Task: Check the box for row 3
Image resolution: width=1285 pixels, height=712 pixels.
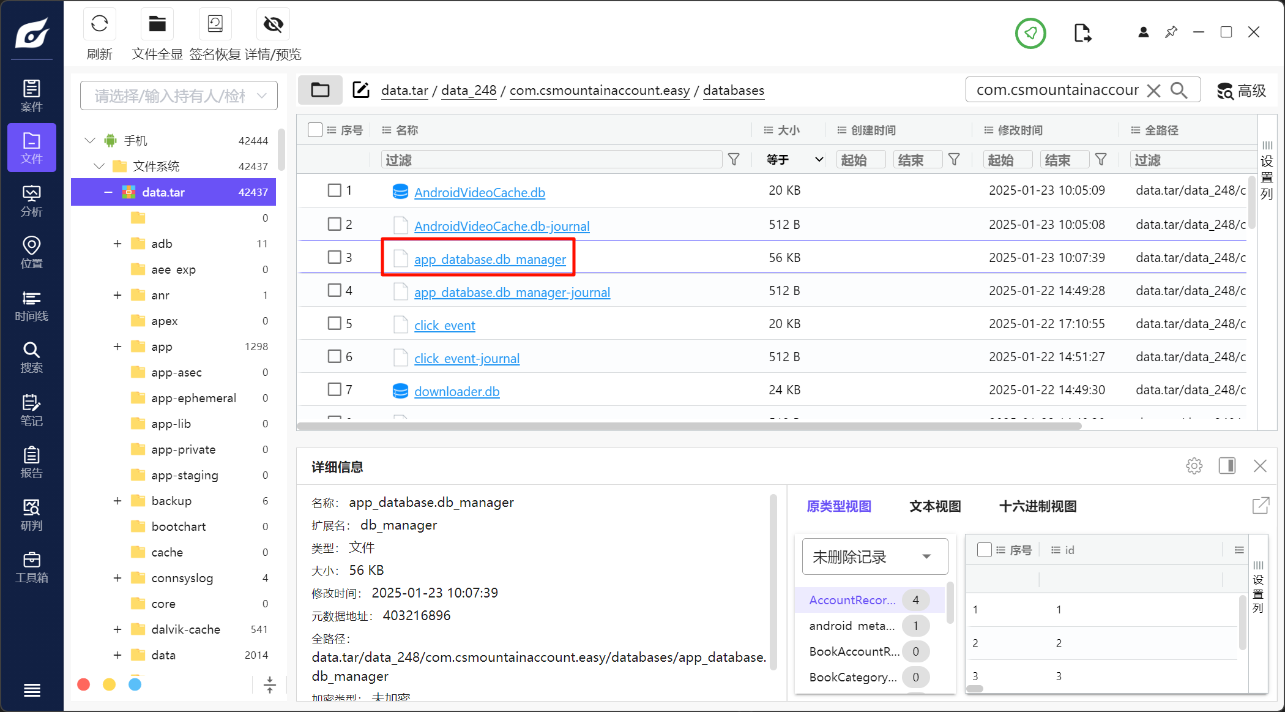Action: pyautogui.click(x=334, y=257)
